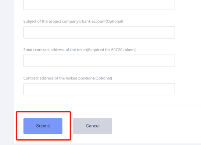Click the "Smart contract address of the token" label
201x145 pixels.
point(55,50)
